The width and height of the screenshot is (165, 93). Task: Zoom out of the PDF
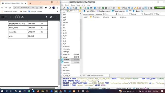[x=13, y=17]
